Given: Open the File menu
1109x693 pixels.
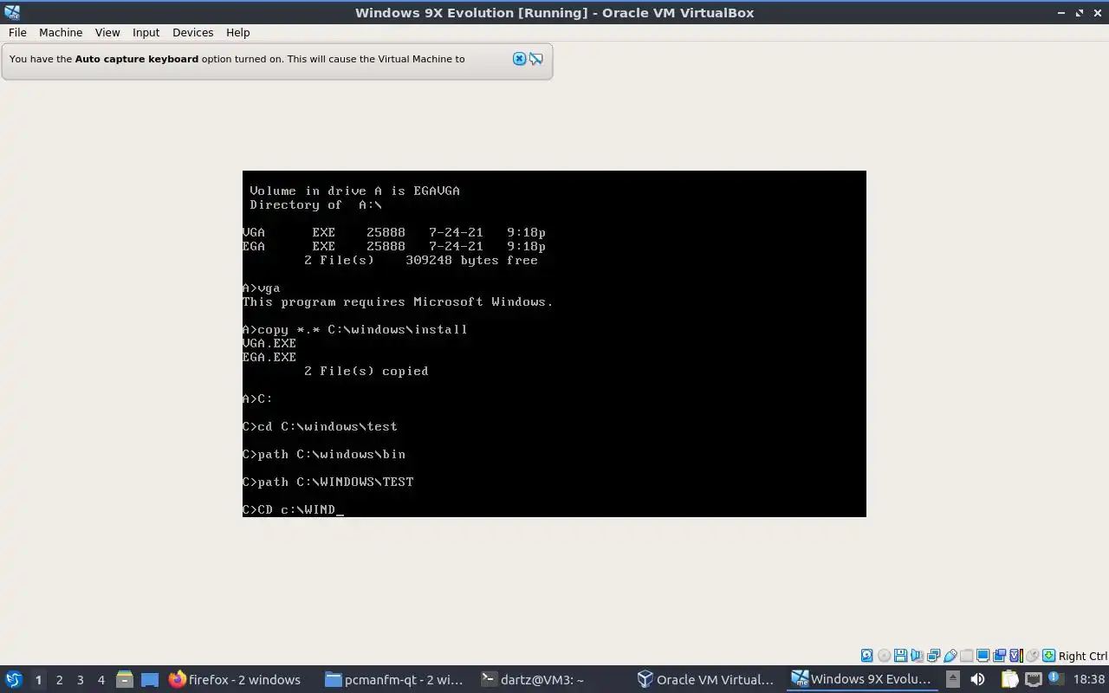Looking at the screenshot, I should click(17, 32).
